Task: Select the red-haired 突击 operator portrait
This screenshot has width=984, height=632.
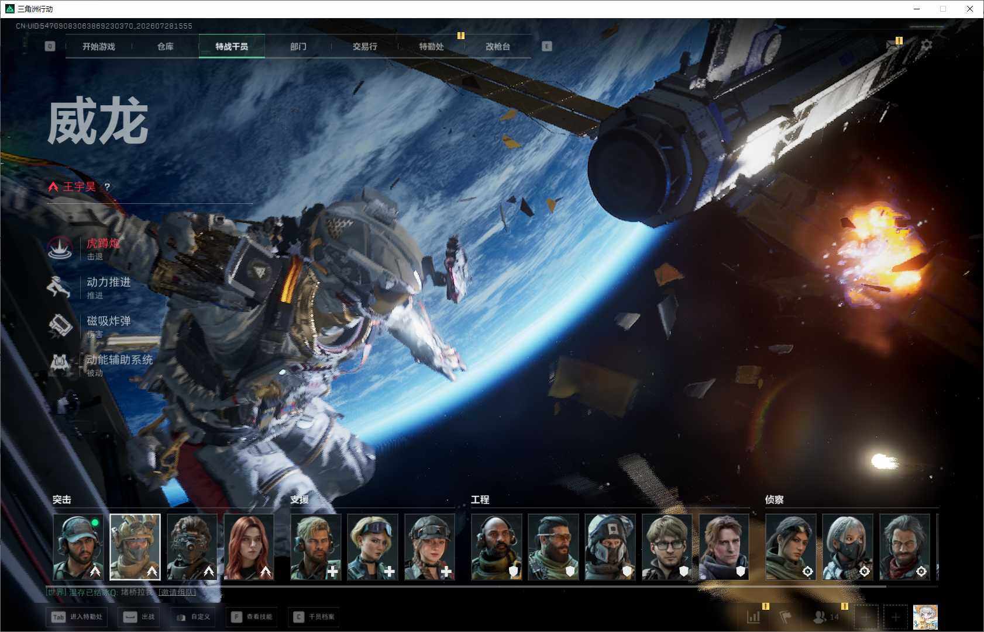Action: tap(249, 547)
